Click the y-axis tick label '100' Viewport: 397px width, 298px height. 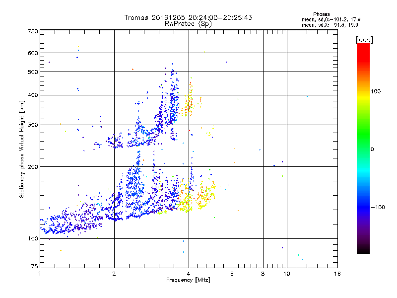[x=33, y=239]
